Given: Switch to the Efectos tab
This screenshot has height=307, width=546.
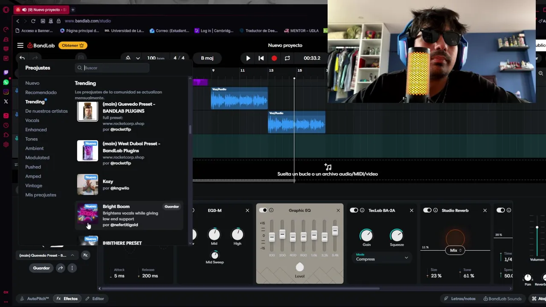Looking at the screenshot, I should tap(67, 298).
